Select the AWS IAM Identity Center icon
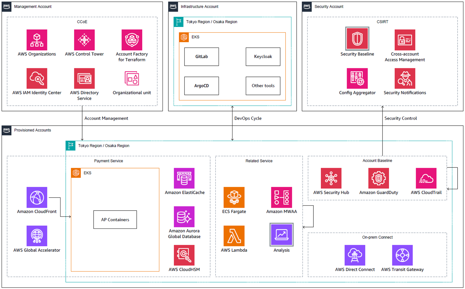The height and width of the screenshot is (289, 465). click(x=37, y=78)
